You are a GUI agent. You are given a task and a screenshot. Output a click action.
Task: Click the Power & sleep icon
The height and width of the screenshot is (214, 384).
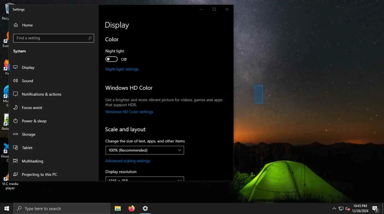16,121
